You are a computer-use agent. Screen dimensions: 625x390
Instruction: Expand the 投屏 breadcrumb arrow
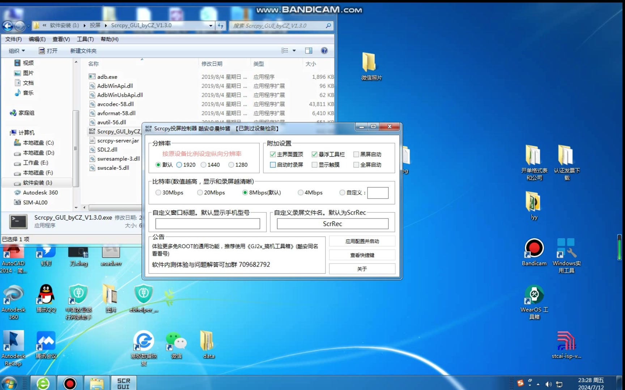point(106,26)
